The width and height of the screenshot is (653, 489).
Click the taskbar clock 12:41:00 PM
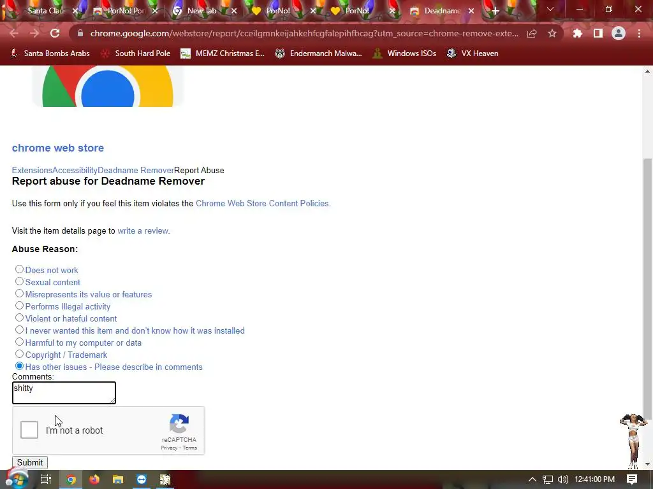[595, 479]
